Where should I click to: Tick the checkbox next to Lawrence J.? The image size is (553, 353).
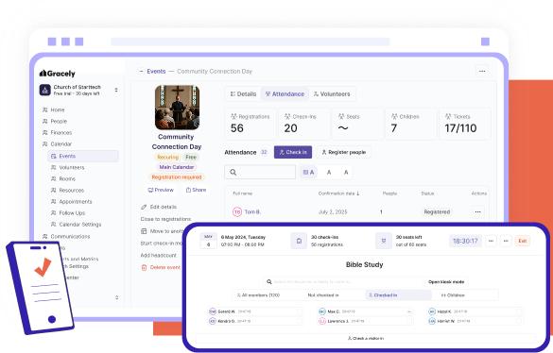(x=409, y=321)
